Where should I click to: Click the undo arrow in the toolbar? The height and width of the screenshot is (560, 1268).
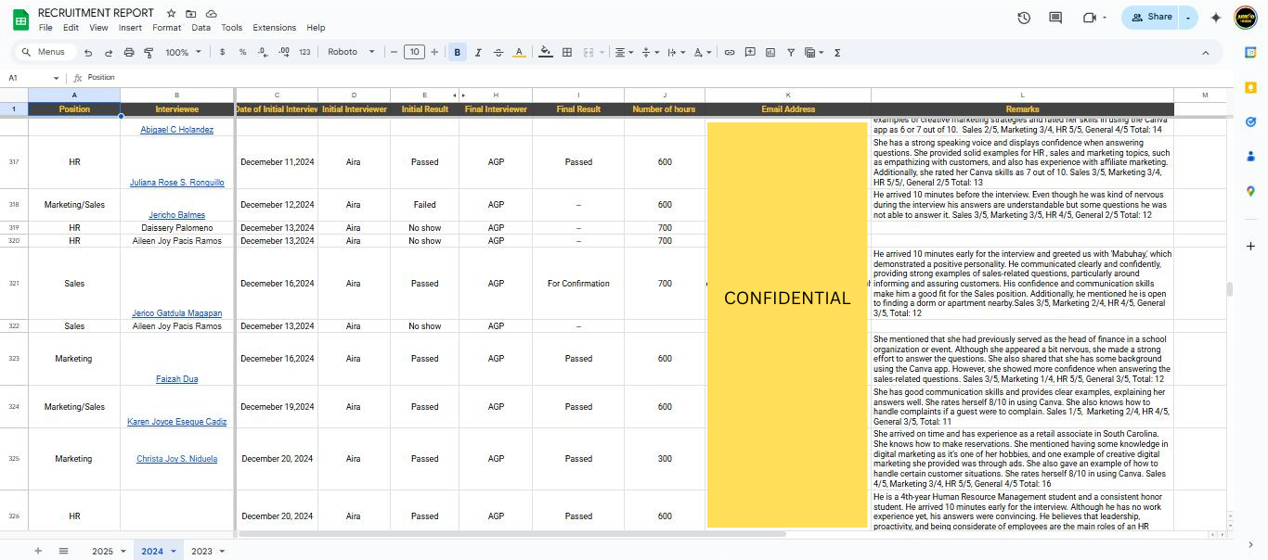(x=88, y=53)
